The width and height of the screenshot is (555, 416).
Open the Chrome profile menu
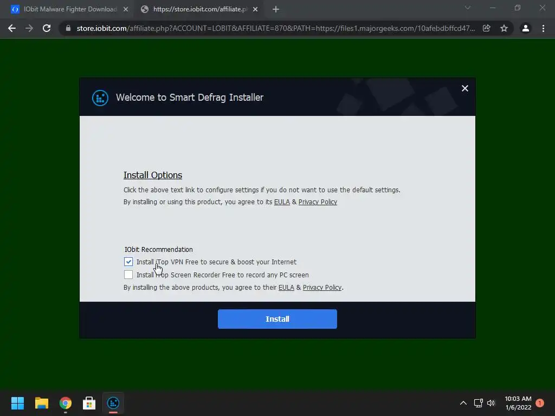(526, 28)
